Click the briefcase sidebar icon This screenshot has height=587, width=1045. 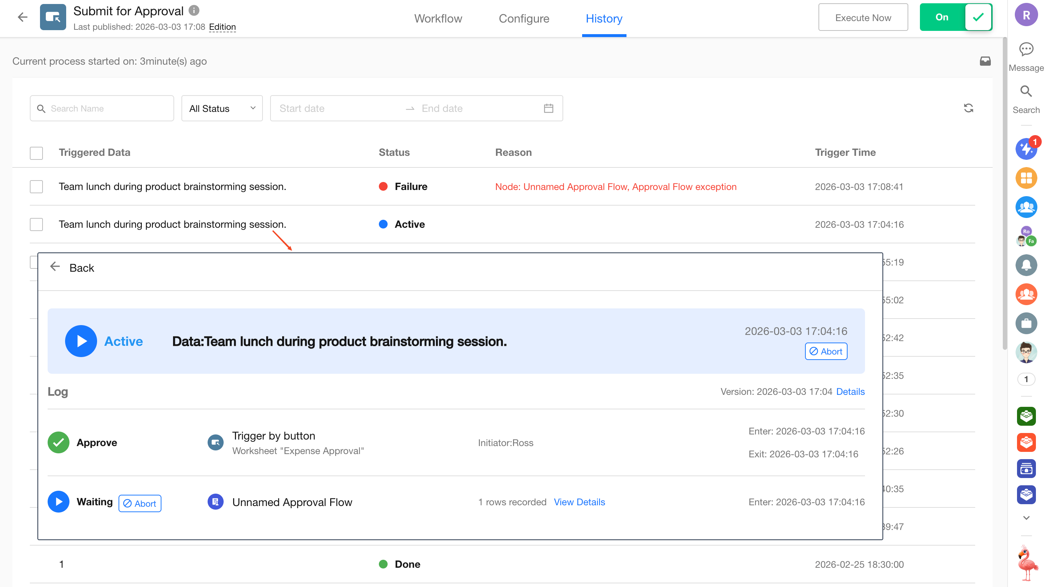pyautogui.click(x=1026, y=323)
